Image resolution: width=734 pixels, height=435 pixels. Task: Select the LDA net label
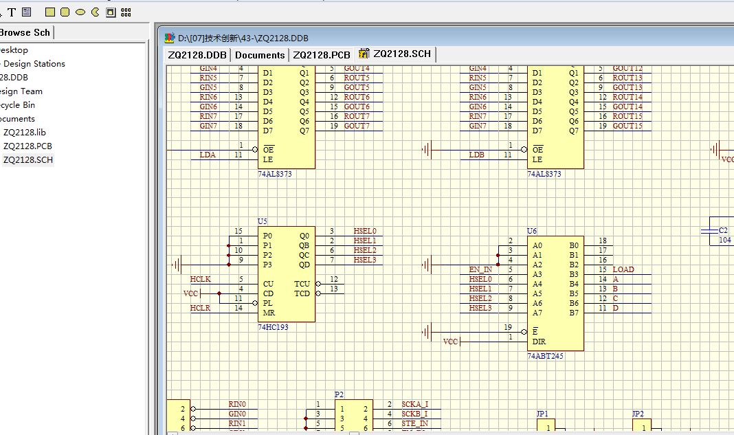[x=208, y=155]
